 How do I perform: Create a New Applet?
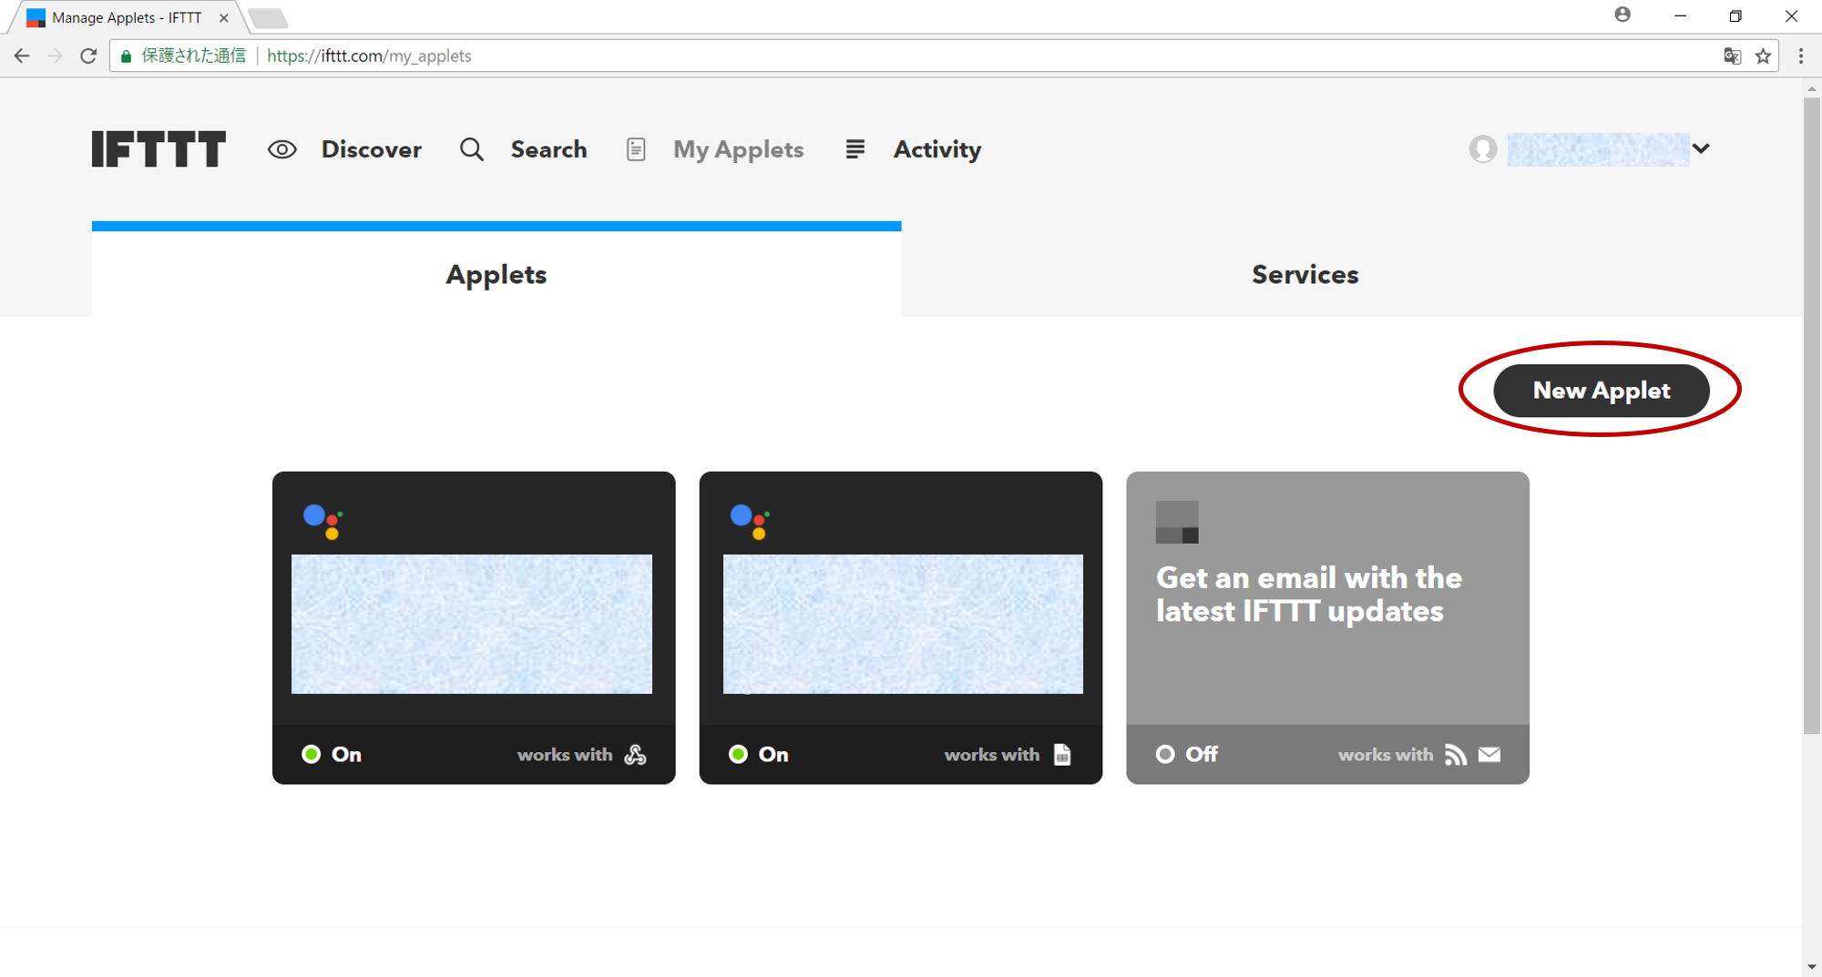1601,391
